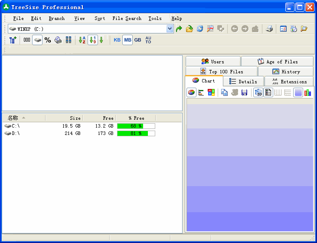Open the drive selection dropdown

click(170, 29)
